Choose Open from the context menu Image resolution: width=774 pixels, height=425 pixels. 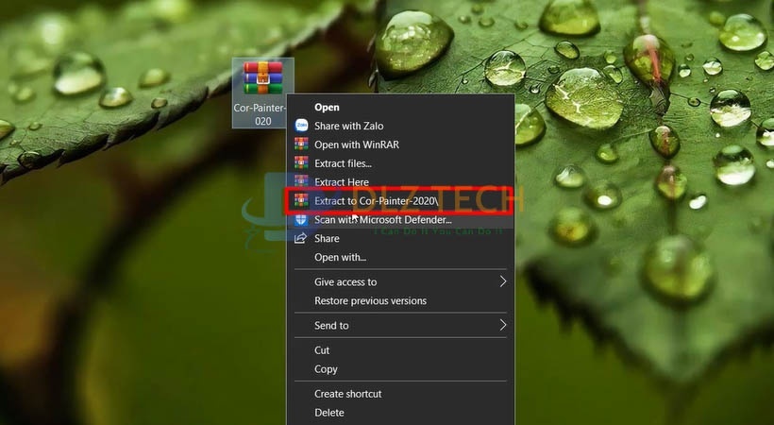point(400,107)
